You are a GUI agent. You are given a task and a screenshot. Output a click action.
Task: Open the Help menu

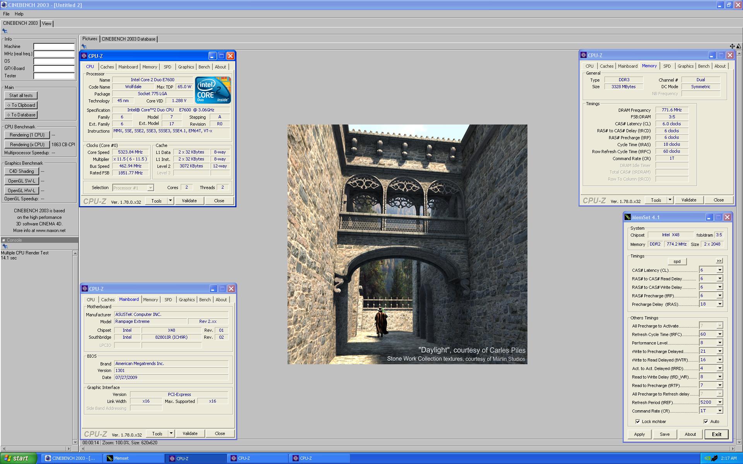(19, 14)
